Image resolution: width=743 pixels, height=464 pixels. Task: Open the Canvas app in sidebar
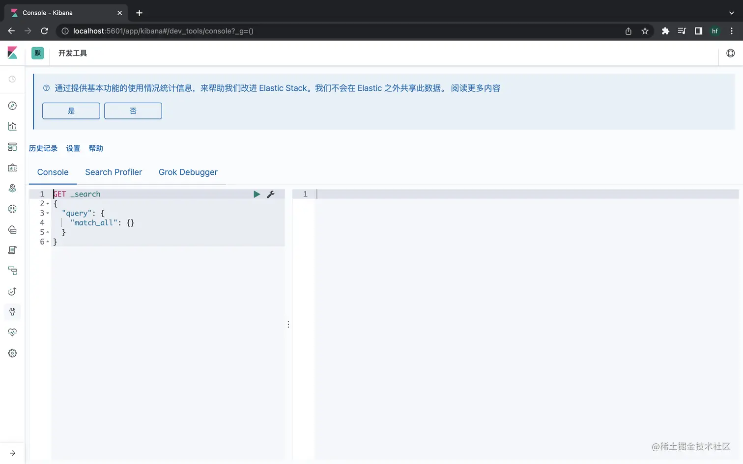pos(12,168)
